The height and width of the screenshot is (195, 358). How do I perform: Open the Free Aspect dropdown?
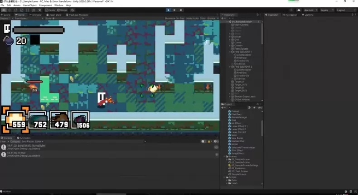28,18
